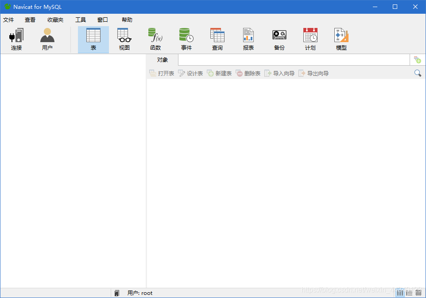Open the 视图 (View) toolbar icon
Image resolution: width=426 pixels, height=298 pixels.
[124, 39]
